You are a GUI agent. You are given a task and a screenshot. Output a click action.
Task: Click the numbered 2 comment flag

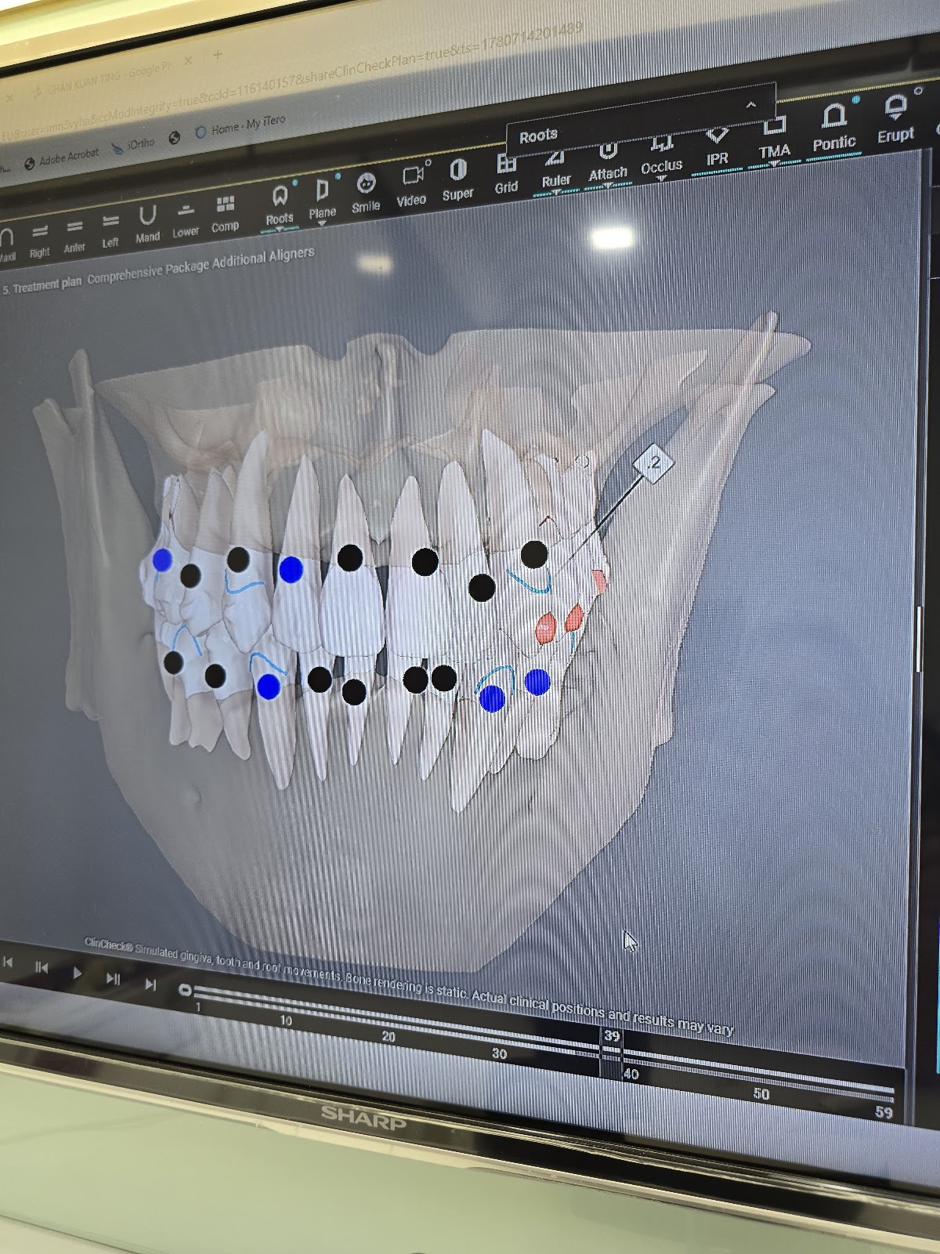[653, 464]
